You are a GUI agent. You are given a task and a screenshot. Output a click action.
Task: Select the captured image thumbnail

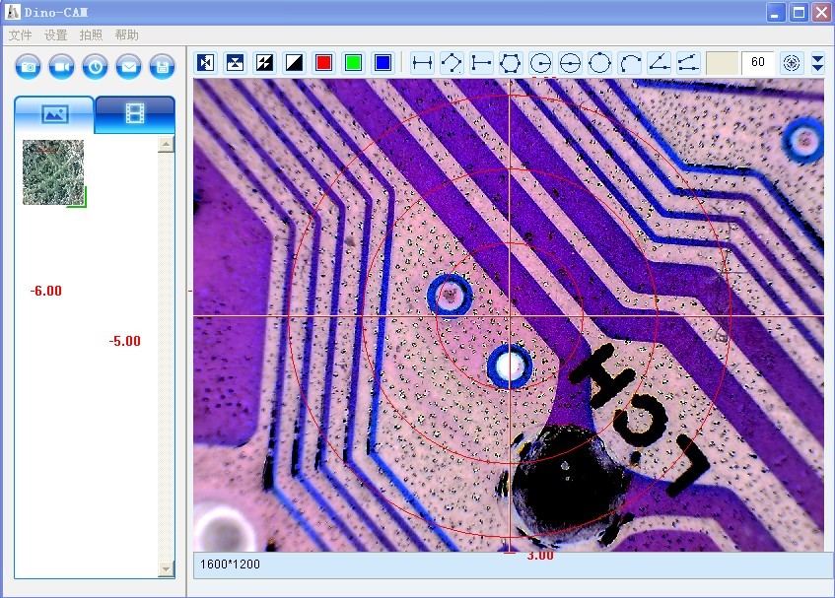[x=53, y=172]
